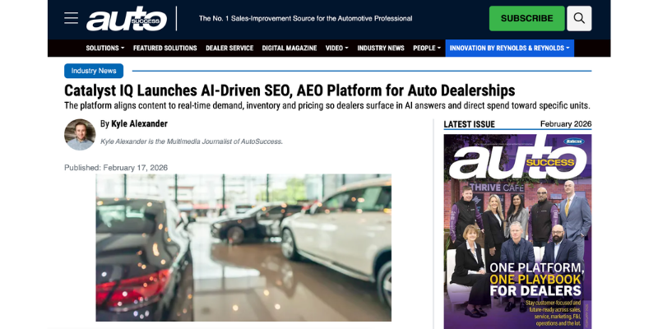Image resolution: width=658 pixels, height=329 pixels.
Task: Click the article headline about Catalyst IQ
Action: tap(290, 90)
